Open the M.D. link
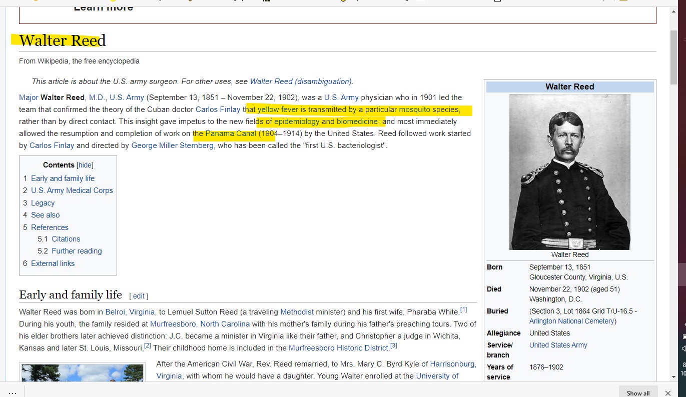This screenshot has width=686, height=397. (97, 97)
